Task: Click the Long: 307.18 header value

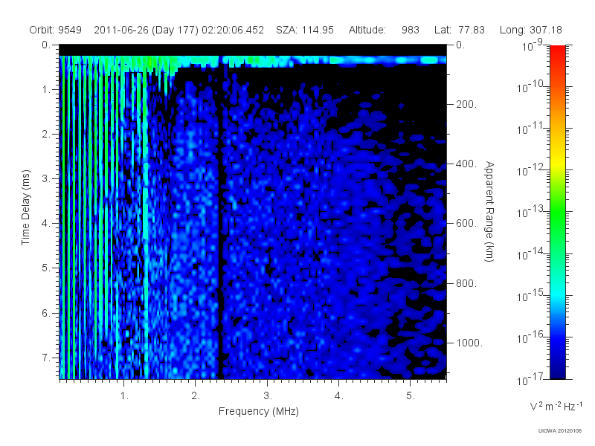Action: 530,30
